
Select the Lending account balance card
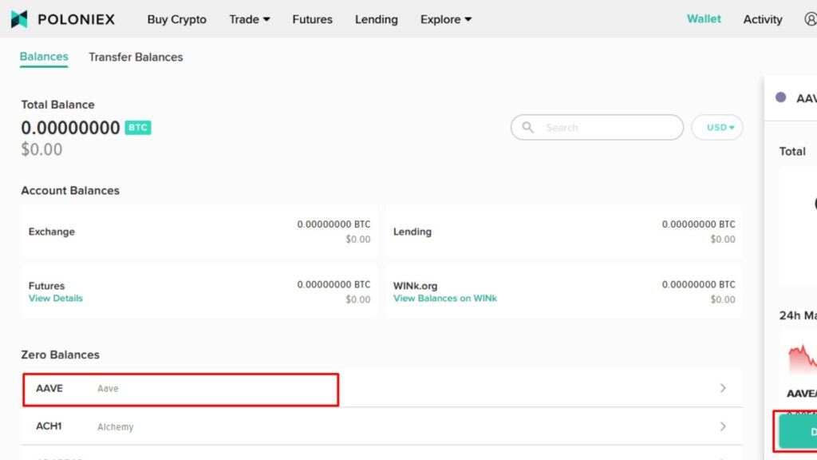point(564,232)
